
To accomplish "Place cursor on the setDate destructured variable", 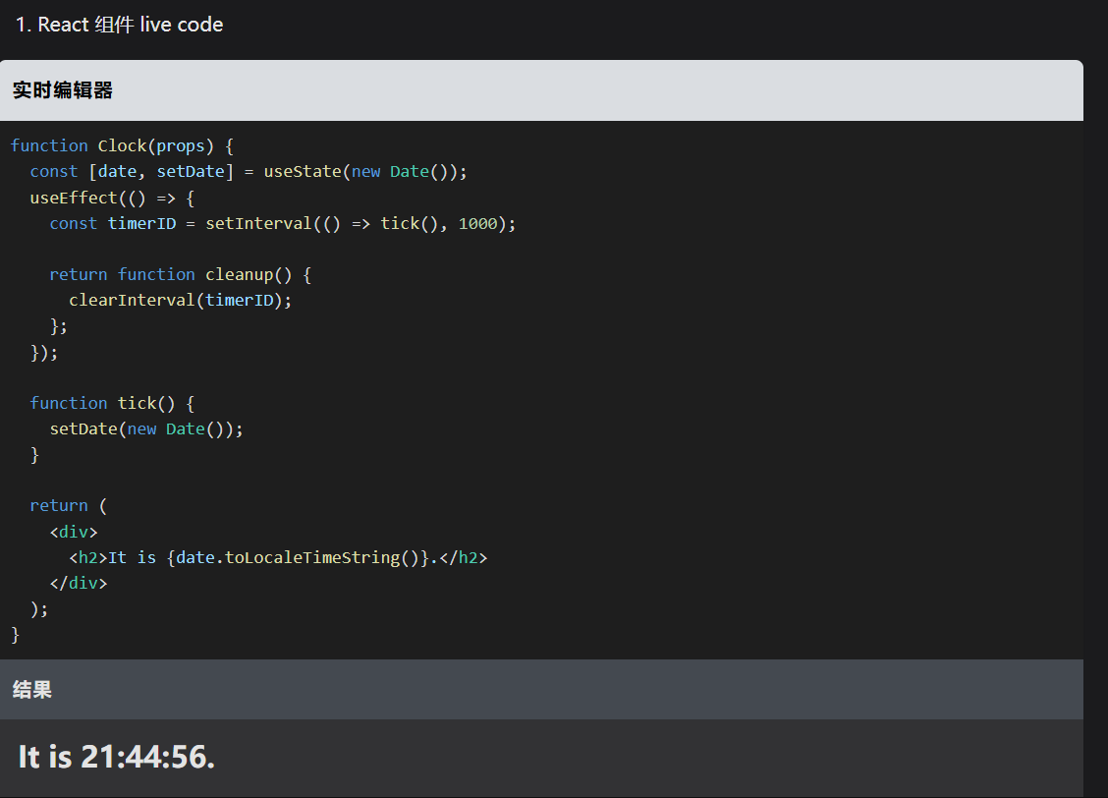I will [191, 171].
